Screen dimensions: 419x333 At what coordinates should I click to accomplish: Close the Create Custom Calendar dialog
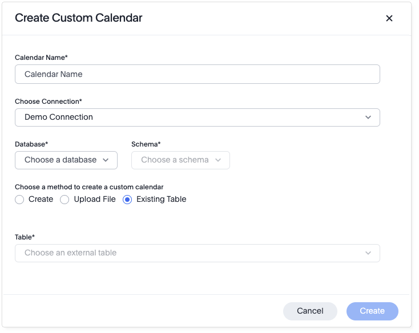[x=389, y=18]
